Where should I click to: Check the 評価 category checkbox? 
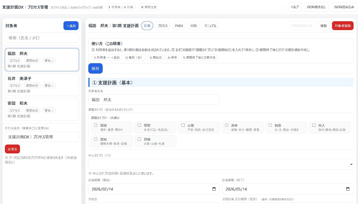(139, 139)
